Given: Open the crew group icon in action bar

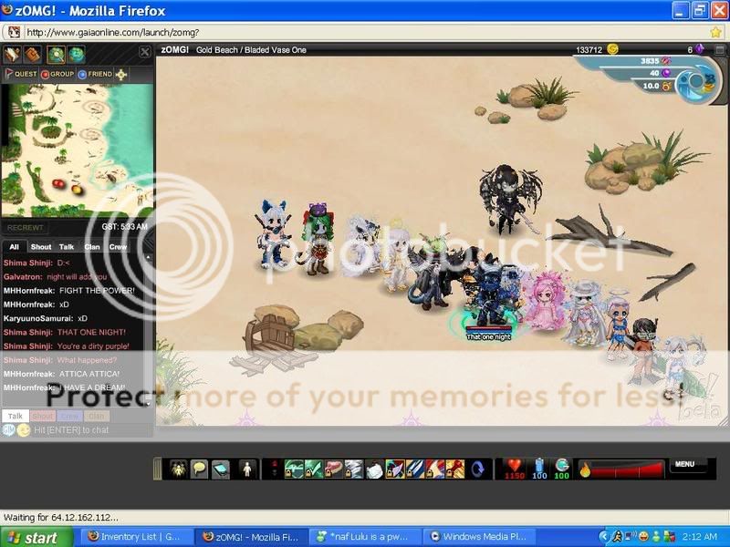Looking at the screenshot, I should point(178,469).
